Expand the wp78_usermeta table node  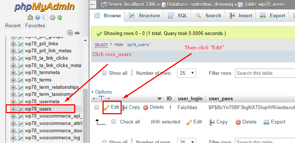pyautogui.click(x=13, y=102)
